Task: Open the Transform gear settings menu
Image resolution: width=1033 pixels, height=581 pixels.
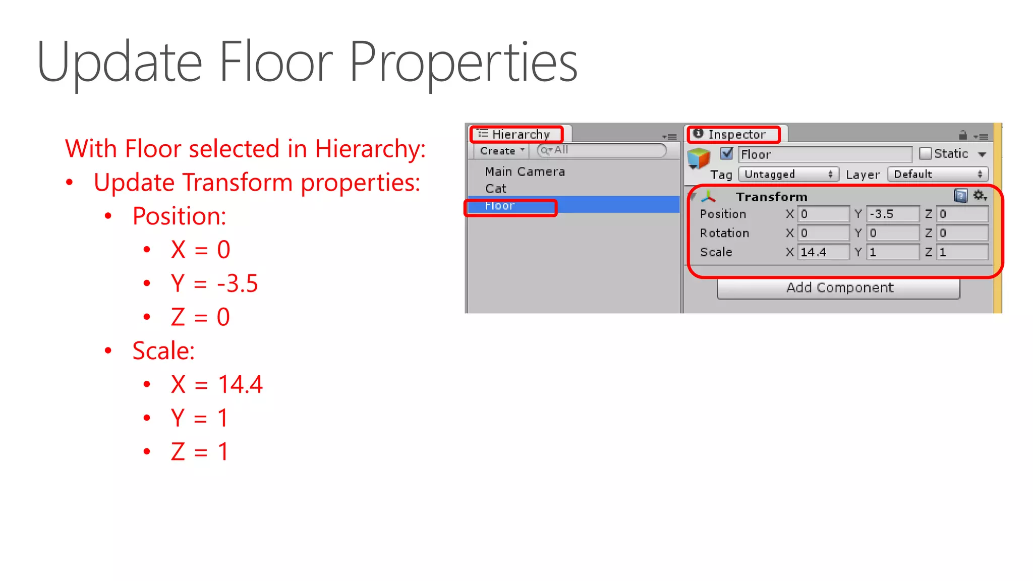Action: [x=980, y=196]
